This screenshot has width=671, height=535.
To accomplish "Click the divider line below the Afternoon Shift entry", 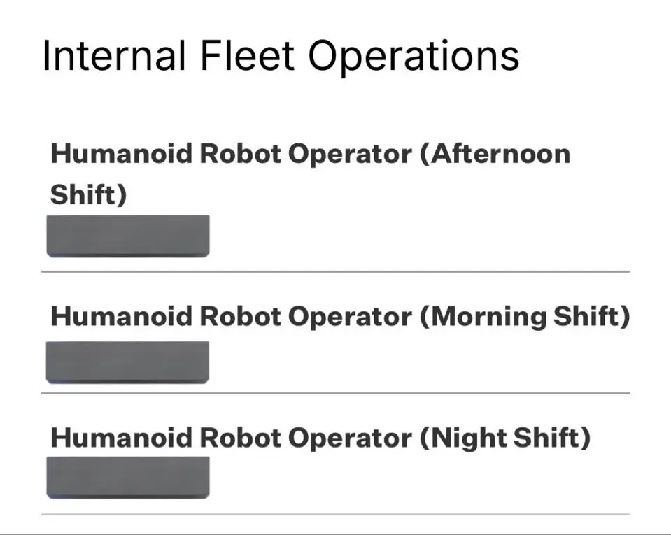I will [x=336, y=271].
